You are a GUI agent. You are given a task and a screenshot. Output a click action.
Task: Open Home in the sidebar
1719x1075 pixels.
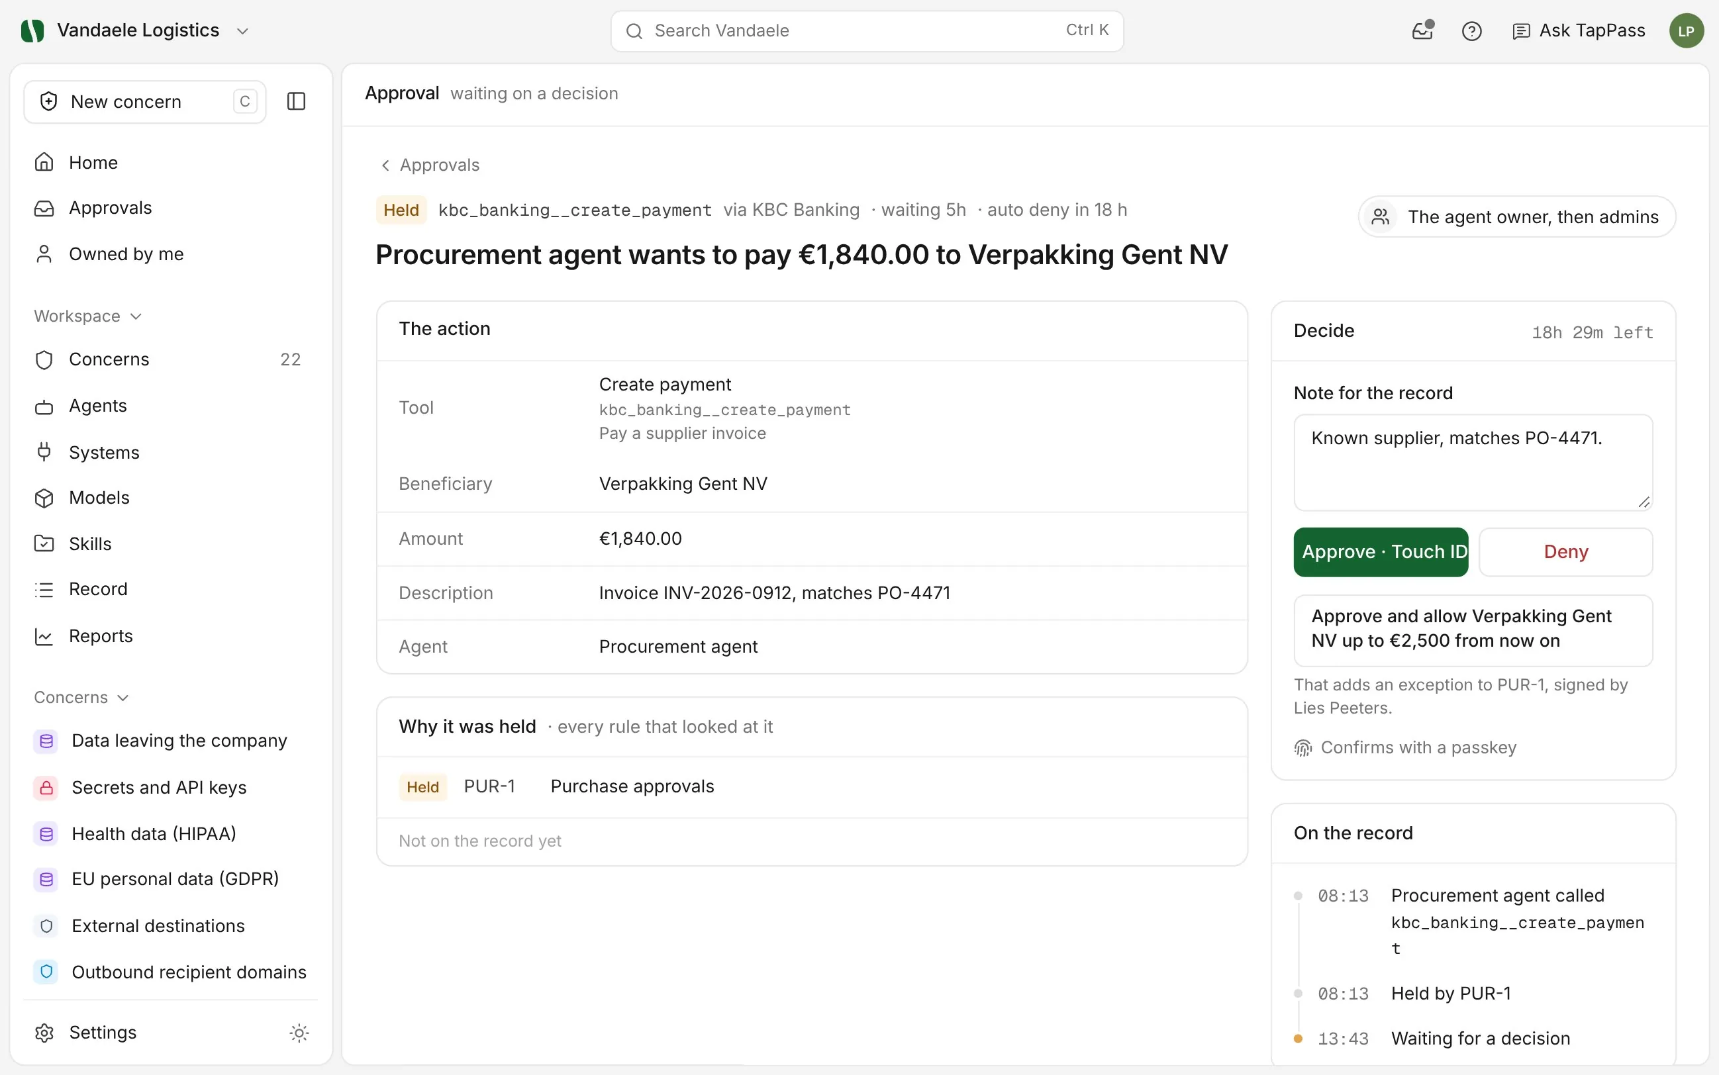pyautogui.click(x=170, y=162)
